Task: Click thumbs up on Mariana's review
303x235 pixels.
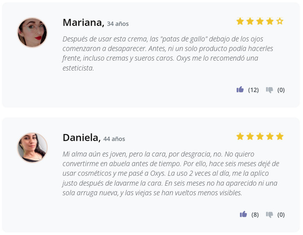Action: [240, 90]
